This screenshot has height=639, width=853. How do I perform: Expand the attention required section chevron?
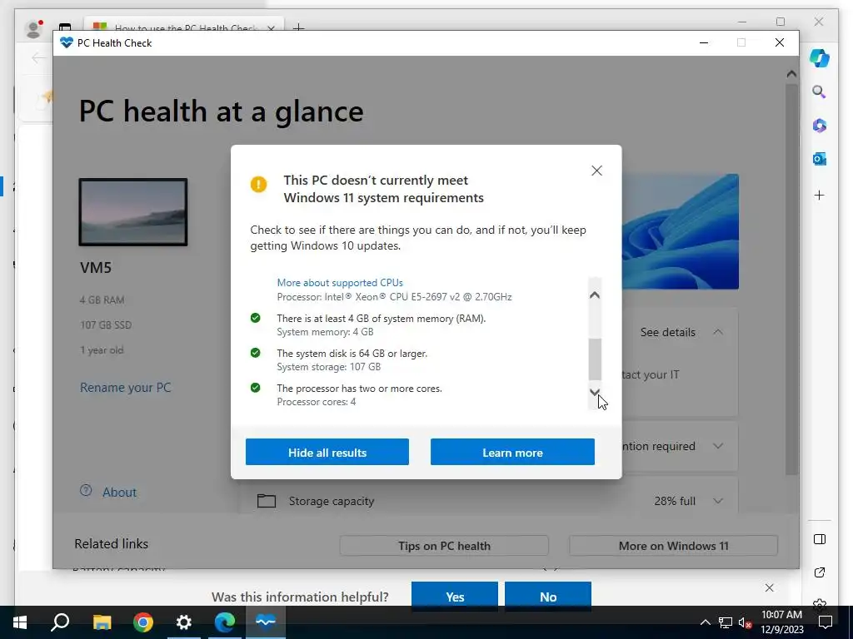pyautogui.click(x=718, y=446)
